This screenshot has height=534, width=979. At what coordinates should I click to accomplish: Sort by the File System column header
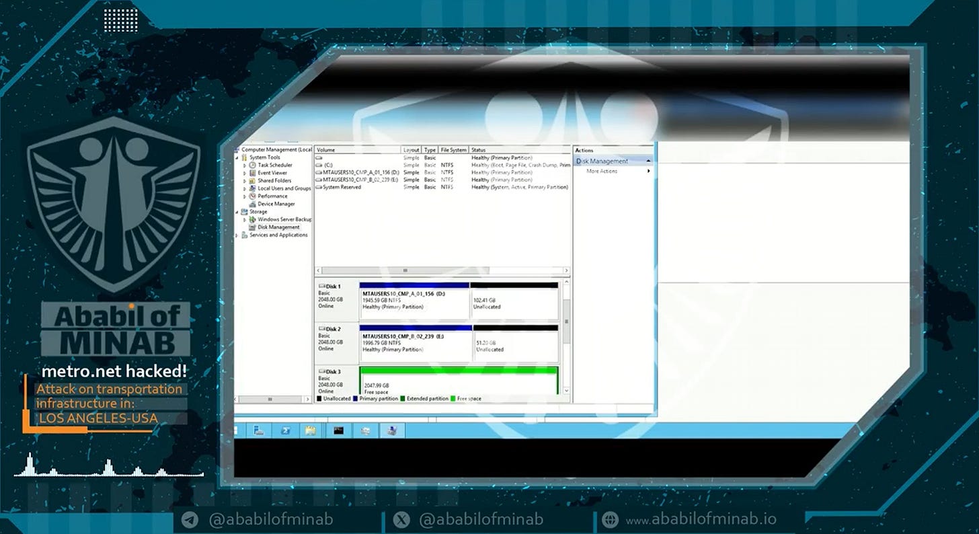coord(454,150)
